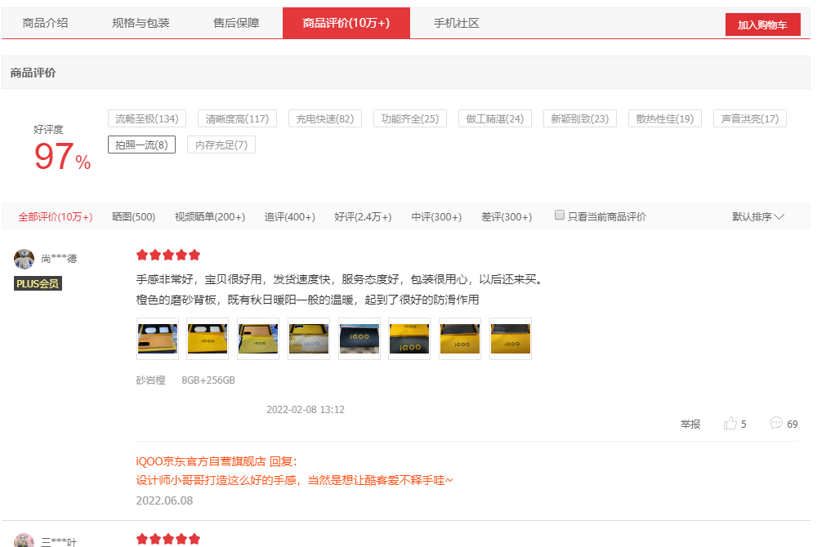Open the first review photo thumbnail

pyautogui.click(x=157, y=338)
